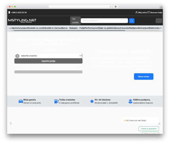
Task: Open the Vsi izdelki category dropdown
Action: pyautogui.click(x=75, y=21)
